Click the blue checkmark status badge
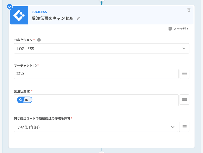This screenshot has width=203, height=153. (10, 7)
